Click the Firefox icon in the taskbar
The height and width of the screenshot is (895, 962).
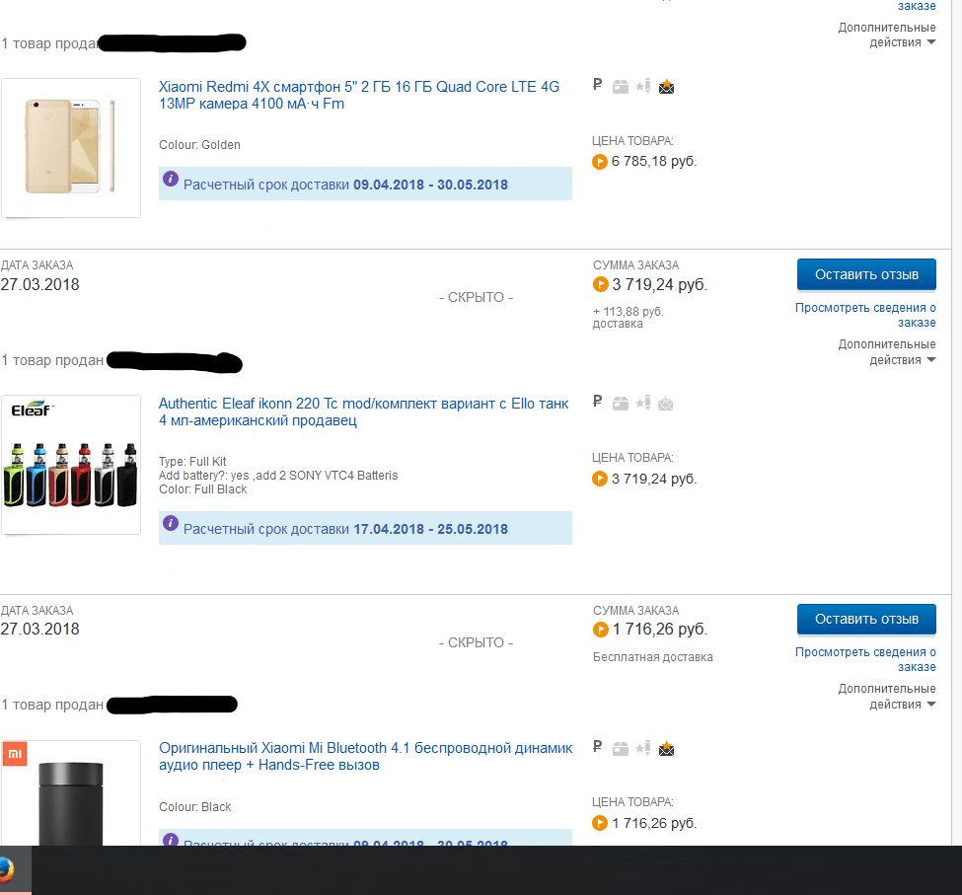(5, 870)
